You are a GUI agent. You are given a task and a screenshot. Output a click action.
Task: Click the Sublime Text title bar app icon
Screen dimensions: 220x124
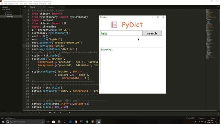[x=1, y=1]
